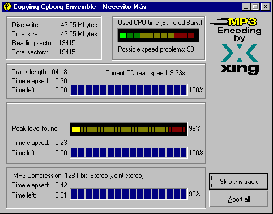Click the 'Disc write:' label
The width and height of the screenshot is (273, 214).
tap(26, 25)
